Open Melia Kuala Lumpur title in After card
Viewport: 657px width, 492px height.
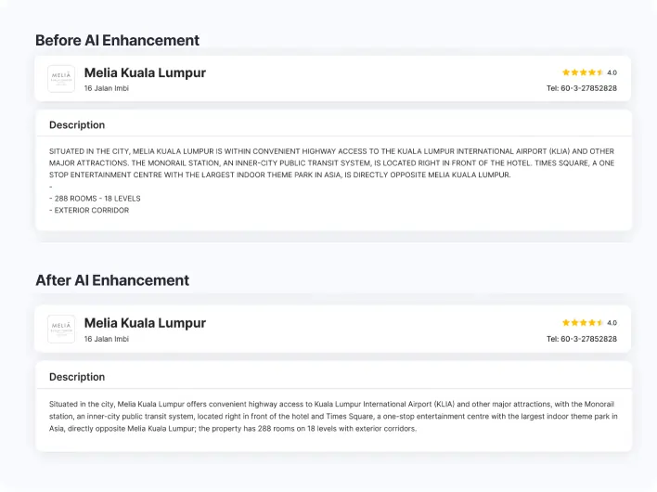145,323
